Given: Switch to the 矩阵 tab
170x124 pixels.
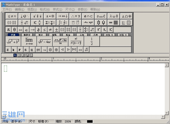Looking at the screenshot, I should point(54,35).
